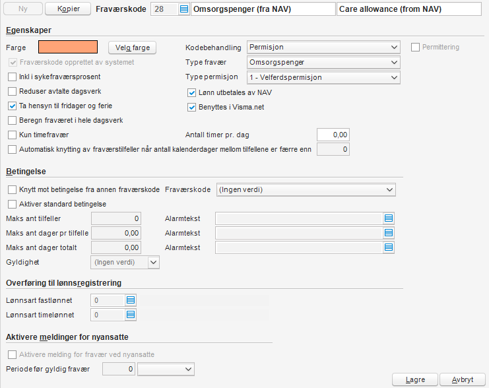Image resolution: width=489 pixels, height=388 pixels.
Task: Enable Reduser avtalte dagsverk
Action: tap(12, 91)
